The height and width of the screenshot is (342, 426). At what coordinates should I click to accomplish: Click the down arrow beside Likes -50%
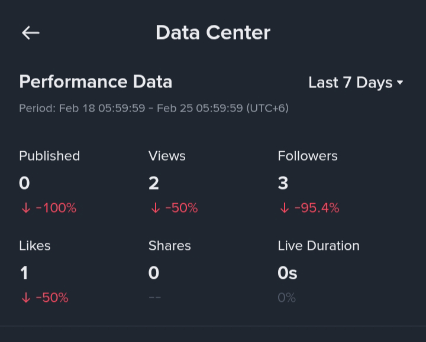25,298
